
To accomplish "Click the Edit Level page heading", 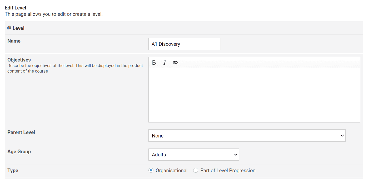I will [16, 8].
